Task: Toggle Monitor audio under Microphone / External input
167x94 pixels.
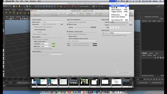Action: (x=68, y=36)
